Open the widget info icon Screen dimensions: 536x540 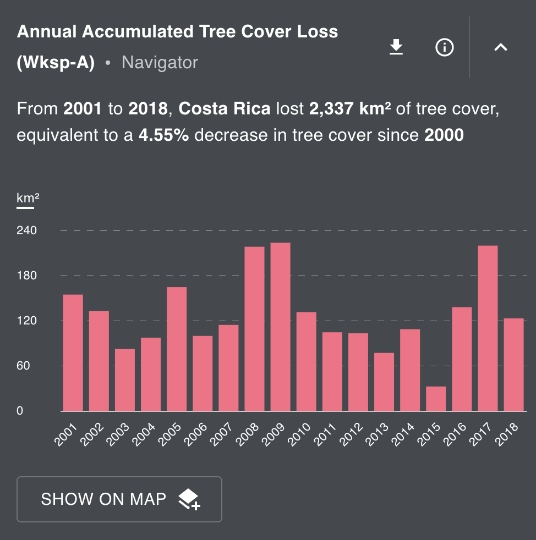coord(444,48)
